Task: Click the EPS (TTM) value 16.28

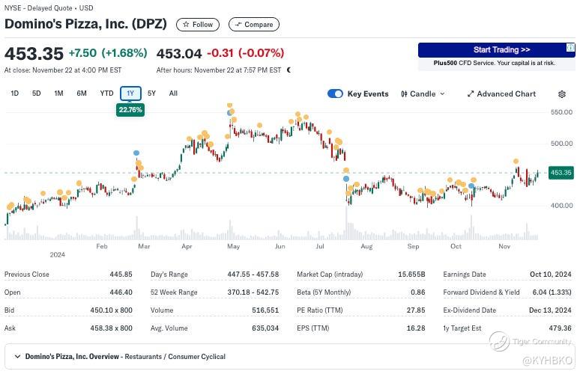Action: [416, 328]
